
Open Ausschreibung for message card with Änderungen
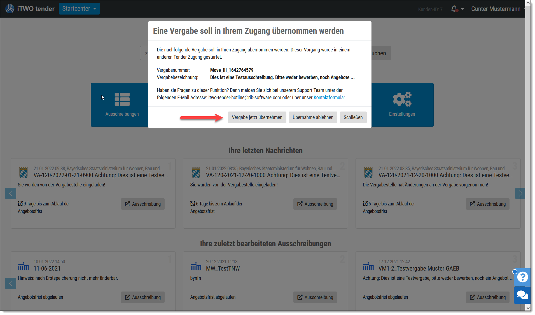click(x=488, y=204)
